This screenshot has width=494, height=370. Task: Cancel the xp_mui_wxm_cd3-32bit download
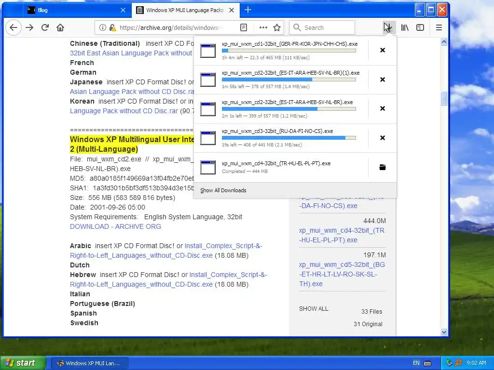[x=383, y=137]
